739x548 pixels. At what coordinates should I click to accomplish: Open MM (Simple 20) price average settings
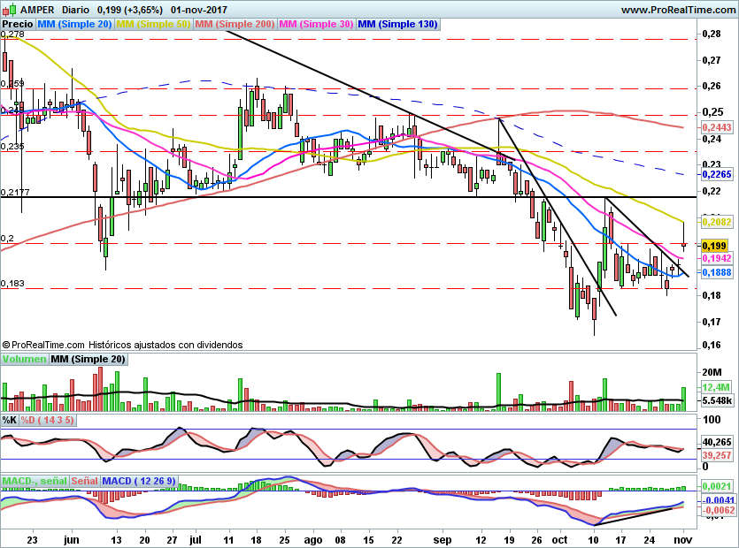(x=74, y=25)
